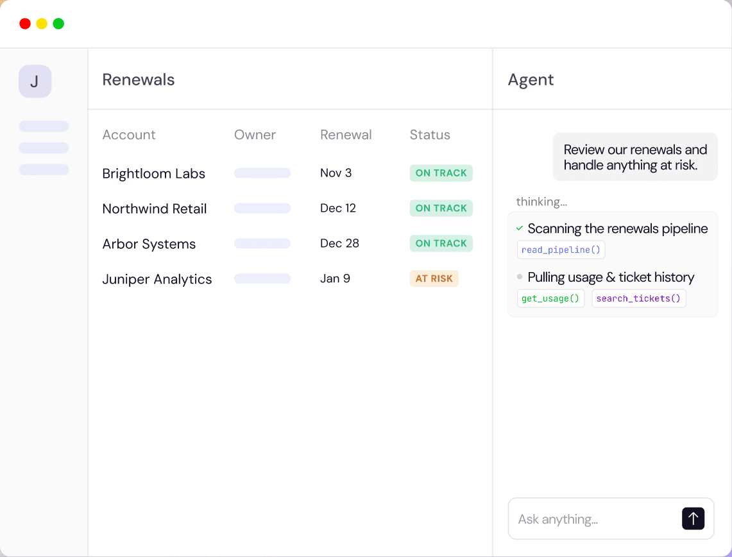Sort by the Status column header
This screenshot has width=732, height=557.
tap(430, 135)
